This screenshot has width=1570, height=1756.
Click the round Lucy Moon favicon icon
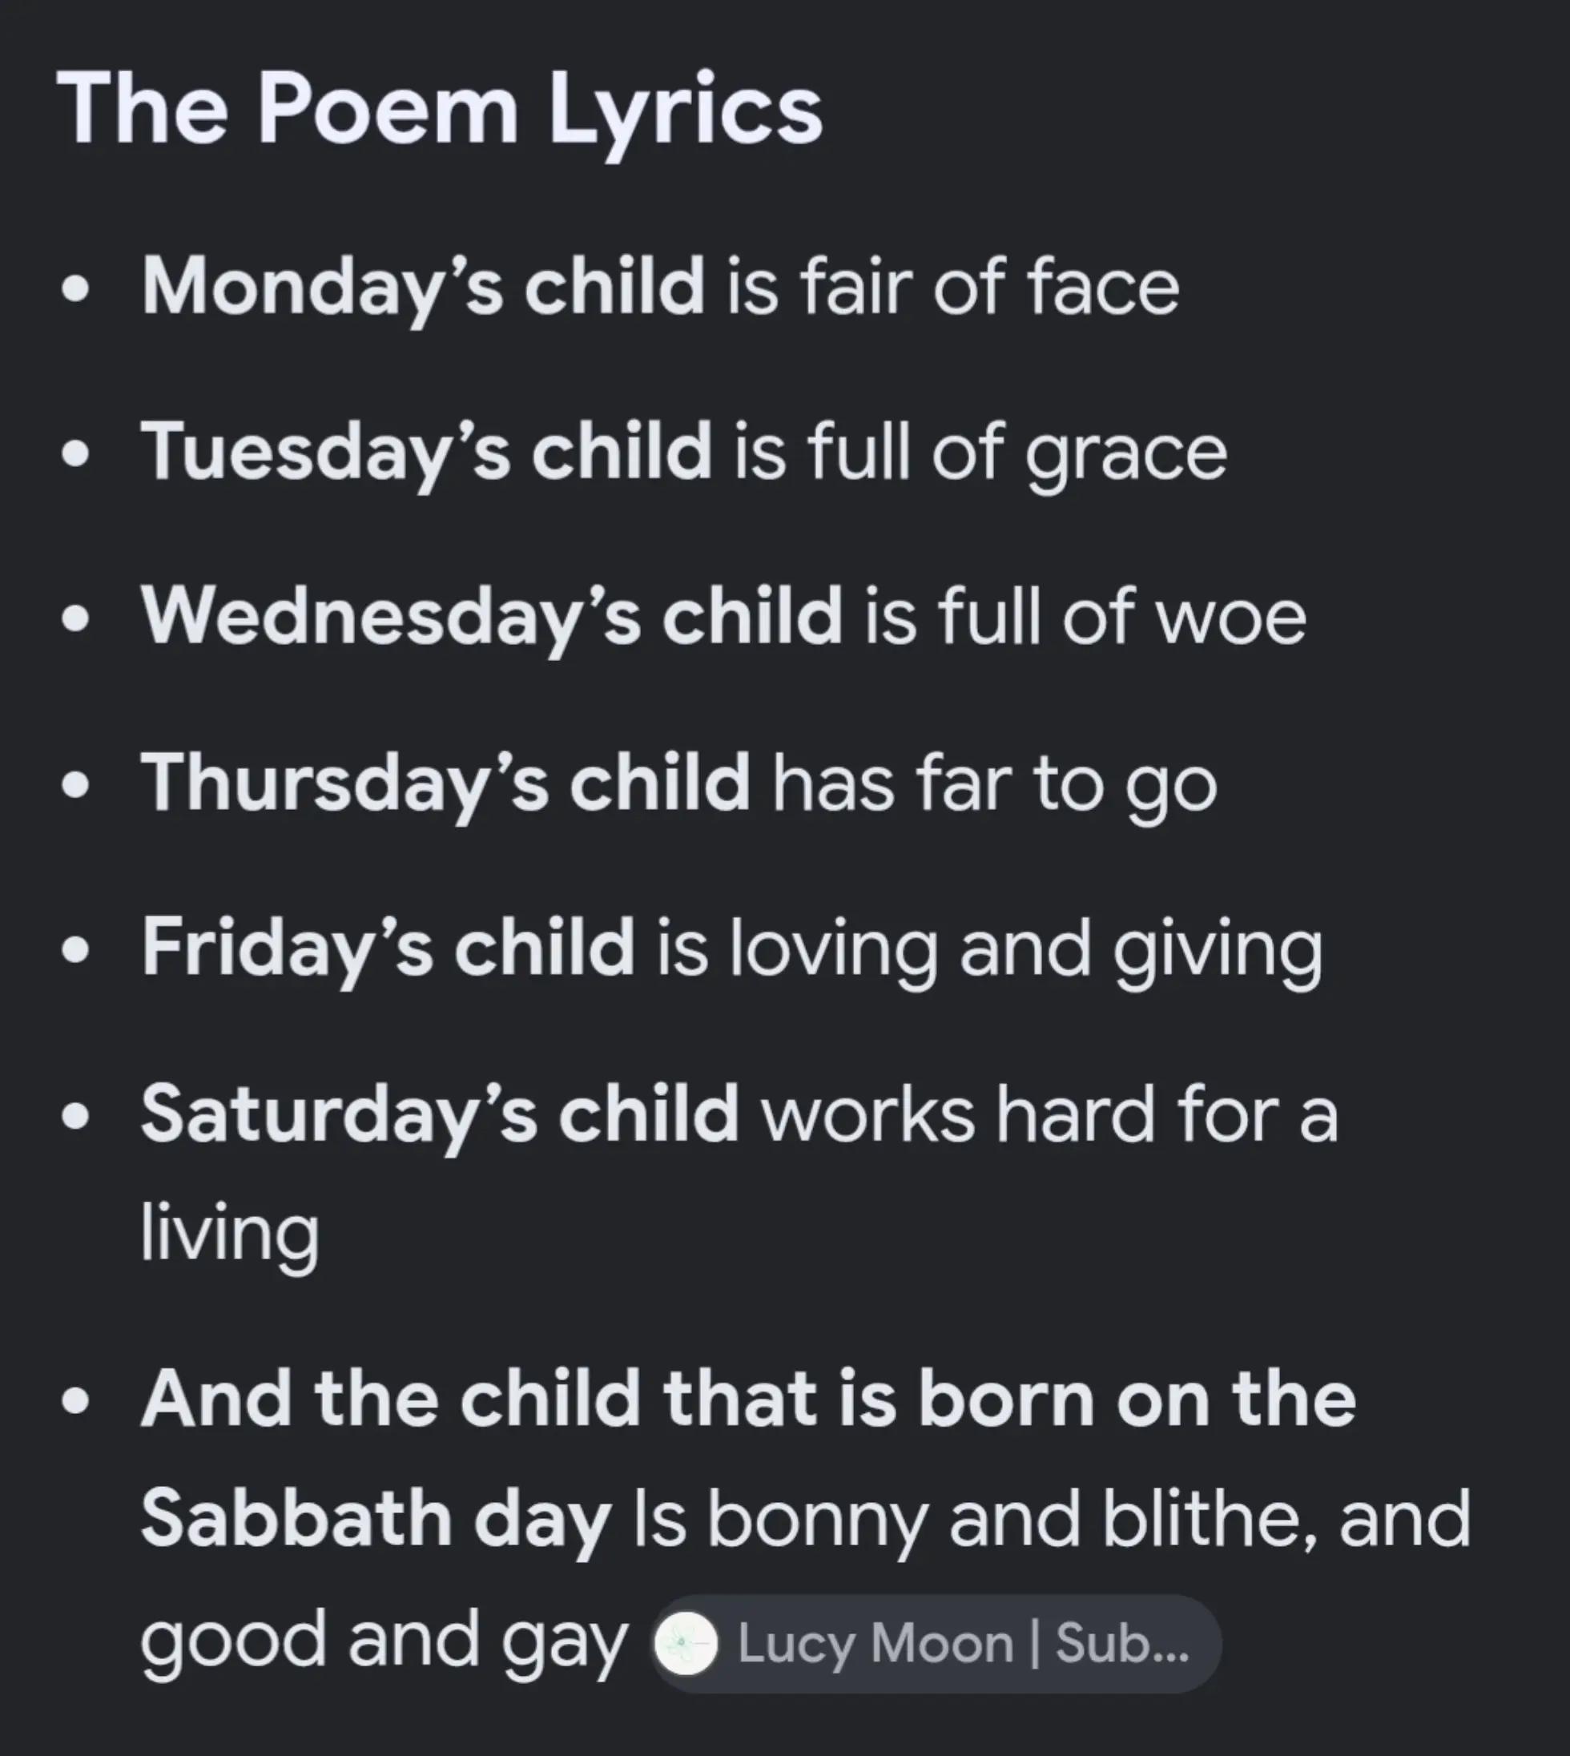pos(686,1644)
